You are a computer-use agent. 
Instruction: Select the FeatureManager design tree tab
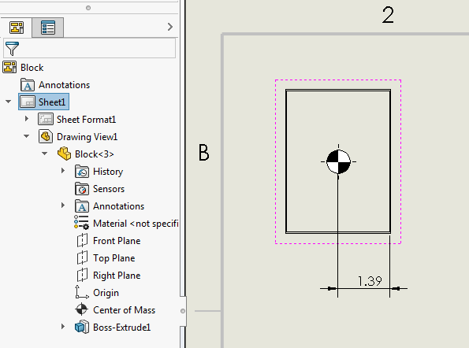17,28
